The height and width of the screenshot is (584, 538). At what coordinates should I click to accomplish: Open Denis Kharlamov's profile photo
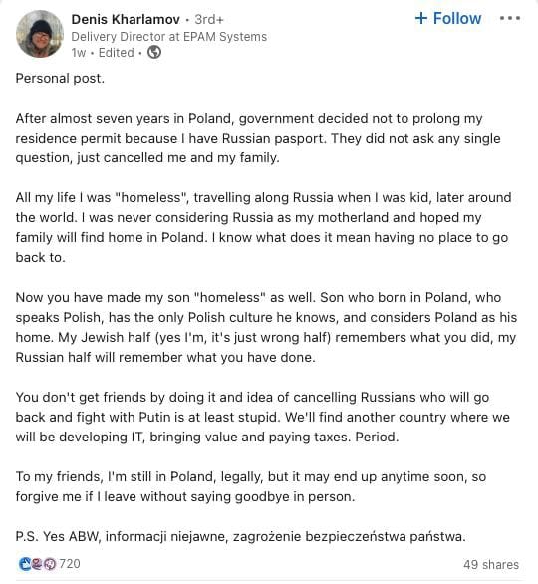(40, 34)
